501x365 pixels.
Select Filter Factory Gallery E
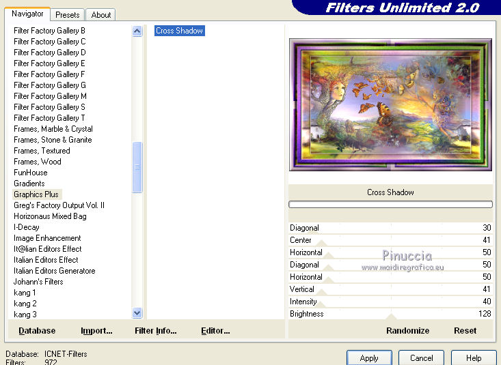(x=49, y=63)
